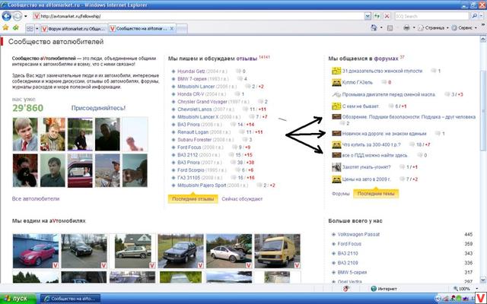Image resolution: width=487 pixels, height=304 pixels.
Task: Open the Subaru Forester review link
Action: (195, 140)
